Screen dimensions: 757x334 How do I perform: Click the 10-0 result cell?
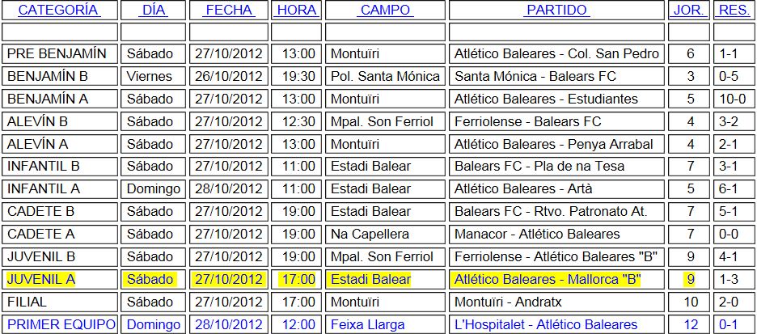[x=734, y=99]
